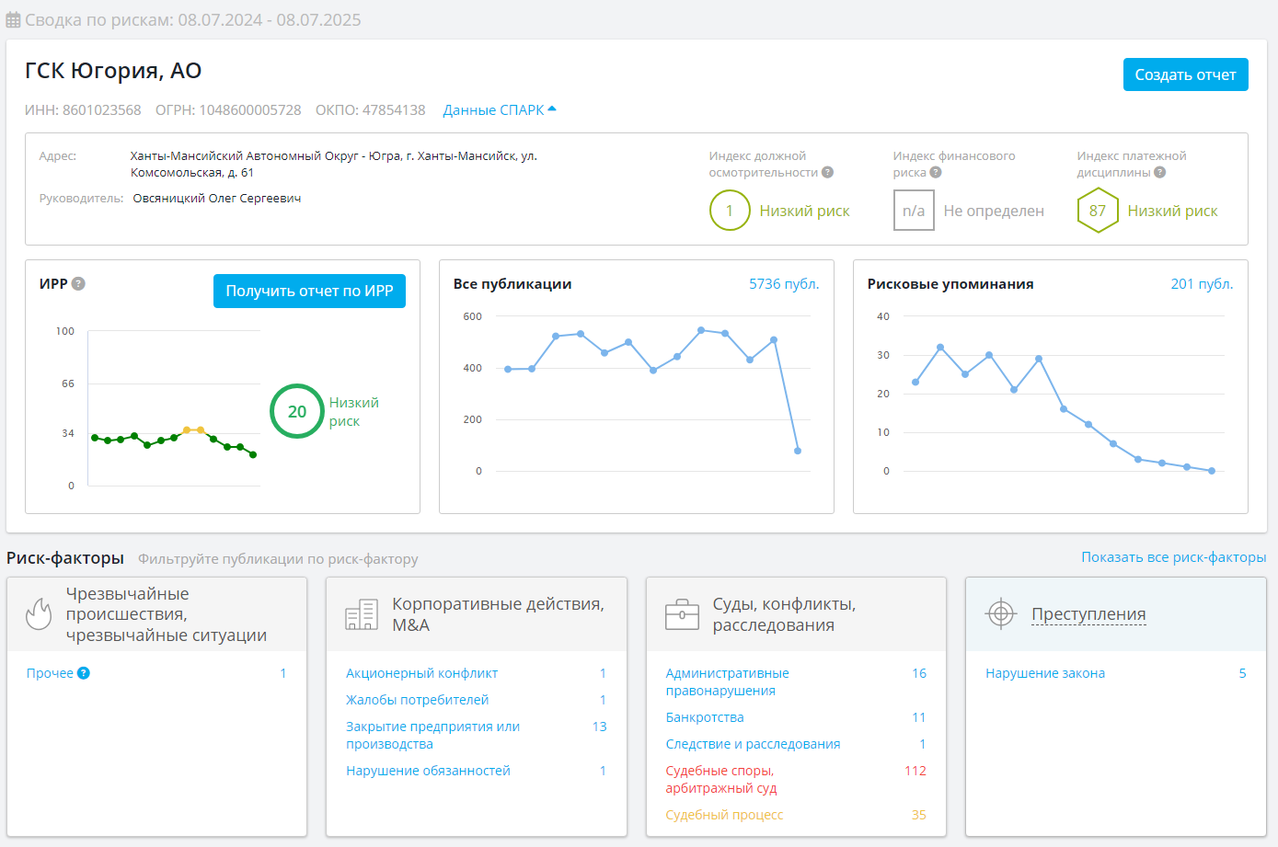Open the 5736 публ. link
This screenshot has width=1278, height=847.
coord(784,284)
